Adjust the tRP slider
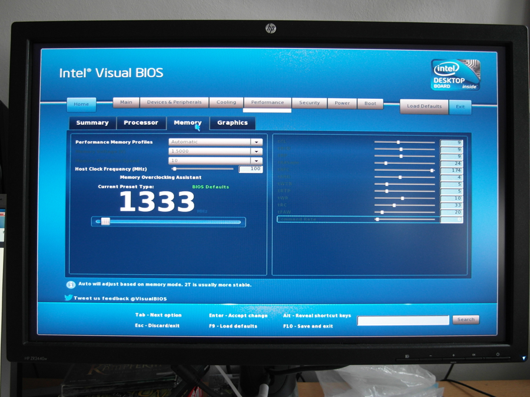Viewport: 530px width, 397px height. click(404, 156)
